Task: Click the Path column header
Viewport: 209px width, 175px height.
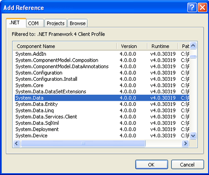Action: [183, 46]
